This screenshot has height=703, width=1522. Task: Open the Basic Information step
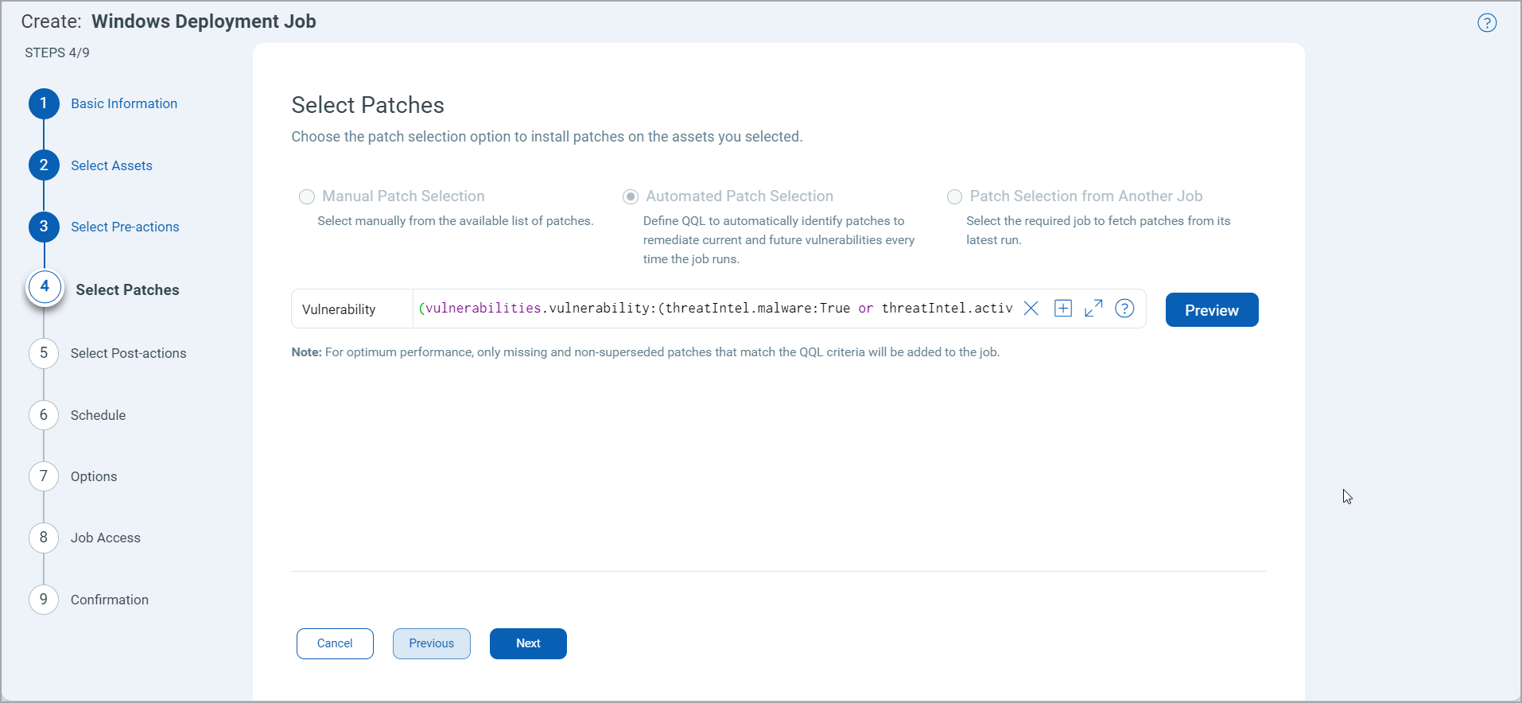pos(124,103)
